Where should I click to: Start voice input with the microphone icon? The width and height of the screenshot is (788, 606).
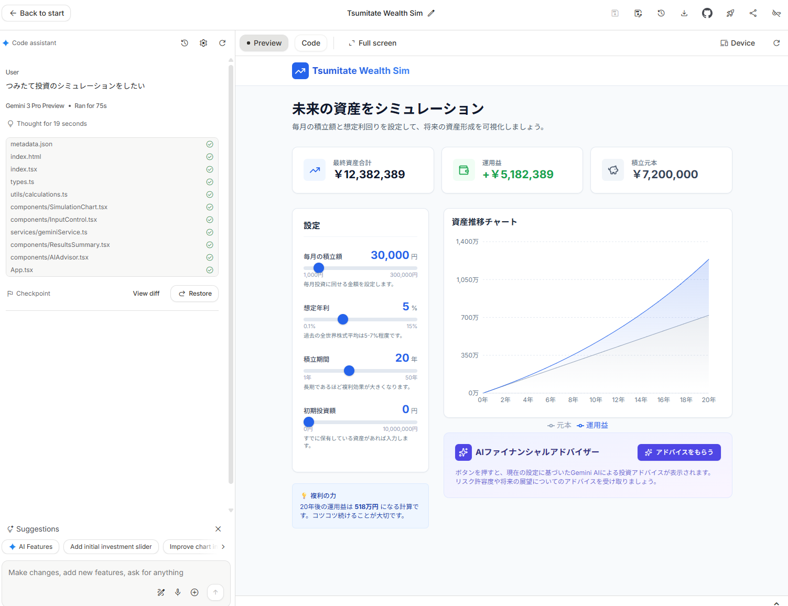178,592
